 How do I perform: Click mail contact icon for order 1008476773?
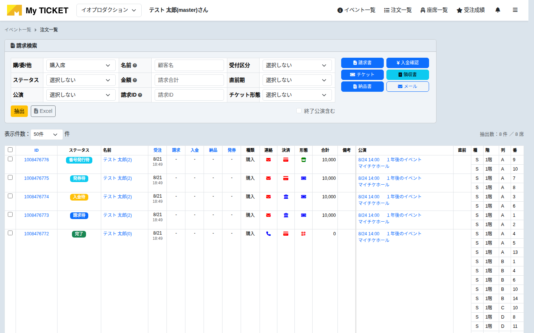(268, 215)
